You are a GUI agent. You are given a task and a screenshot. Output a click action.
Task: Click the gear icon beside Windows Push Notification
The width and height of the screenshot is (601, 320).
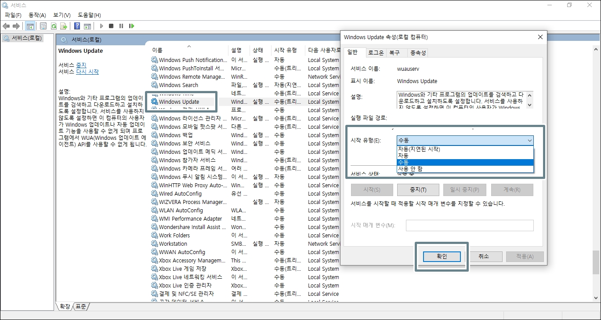click(154, 60)
